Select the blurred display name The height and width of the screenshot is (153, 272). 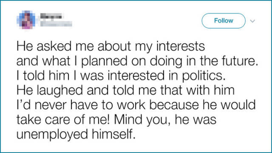[51, 16]
